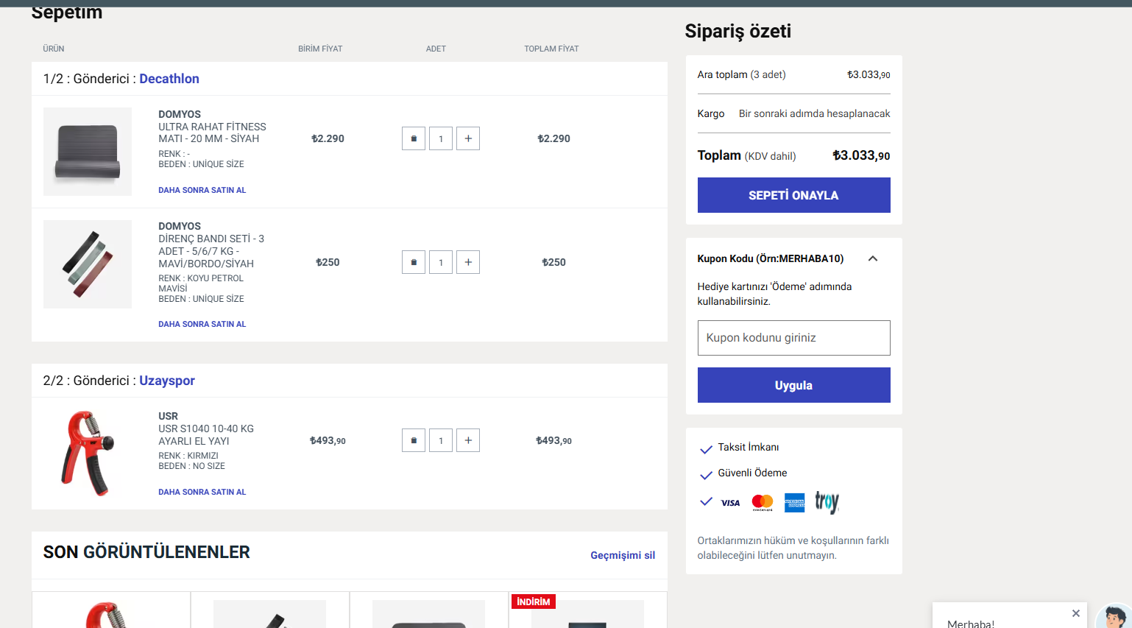
Task: Remove USR S1040 hand gripper via trash icon
Action: 414,440
